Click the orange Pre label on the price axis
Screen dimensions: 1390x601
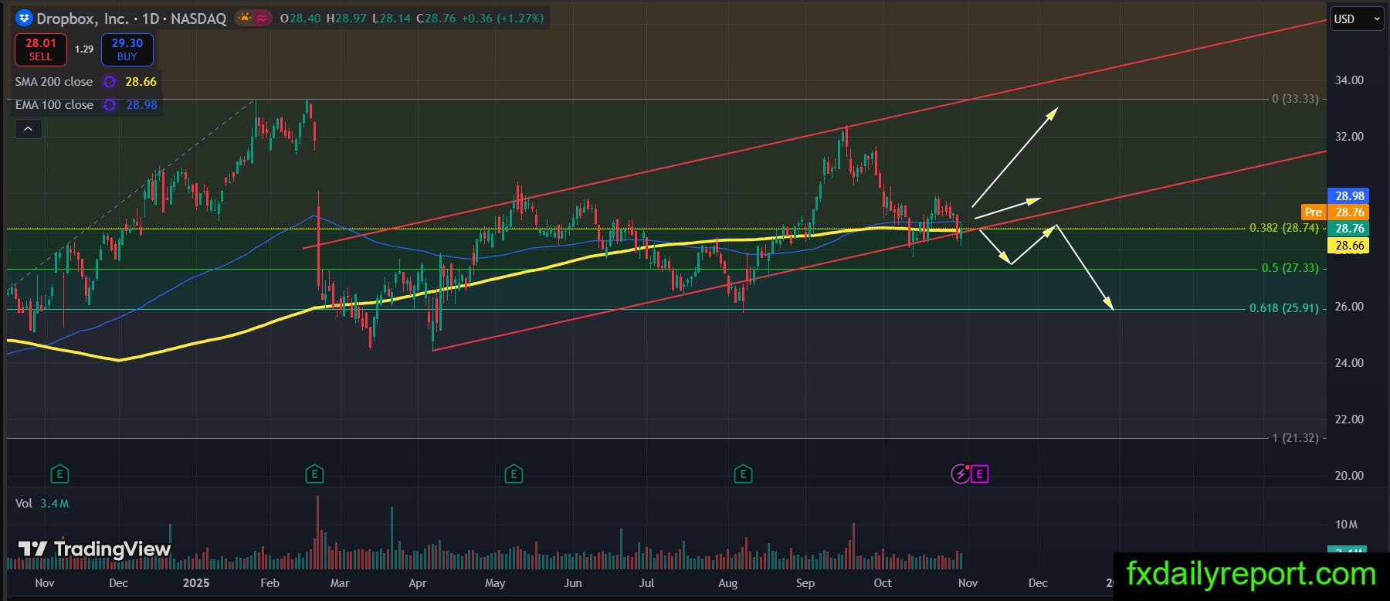point(1314,212)
